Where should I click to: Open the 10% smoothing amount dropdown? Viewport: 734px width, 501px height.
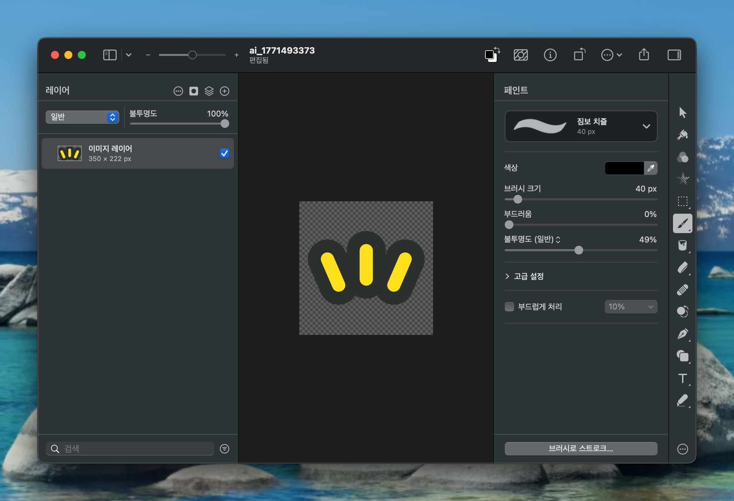[x=631, y=307]
